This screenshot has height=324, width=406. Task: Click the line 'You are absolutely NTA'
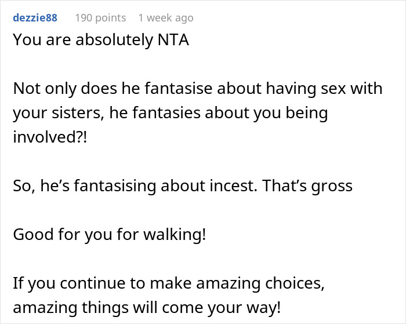pos(101,40)
